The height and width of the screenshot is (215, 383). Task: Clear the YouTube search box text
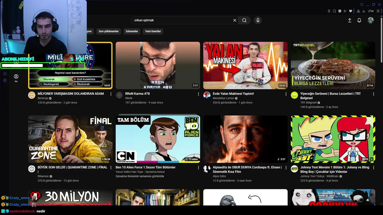tap(235, 20)
